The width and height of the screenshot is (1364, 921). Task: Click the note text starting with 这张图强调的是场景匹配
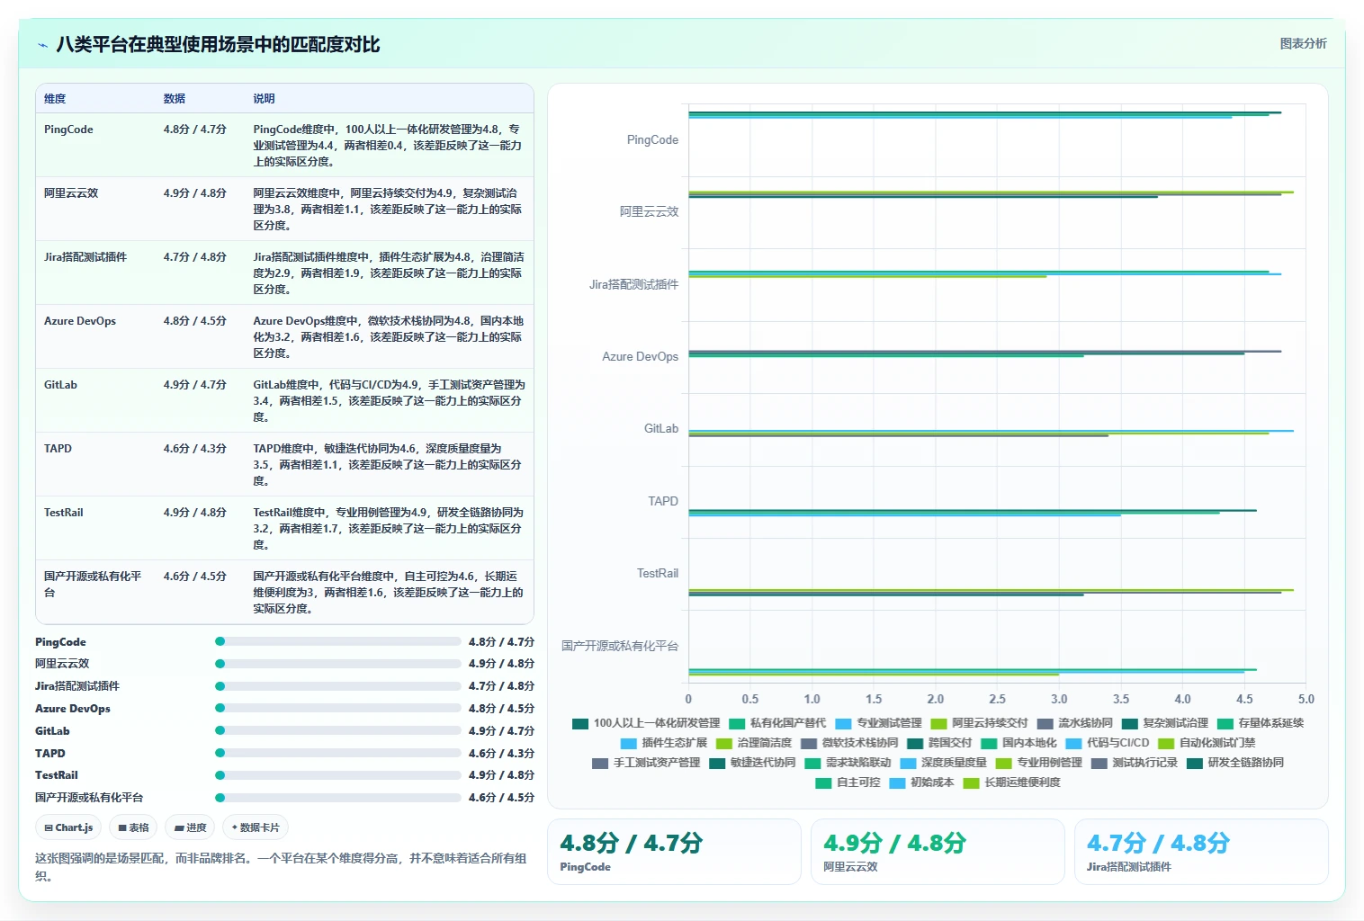(x=281, y=867)
